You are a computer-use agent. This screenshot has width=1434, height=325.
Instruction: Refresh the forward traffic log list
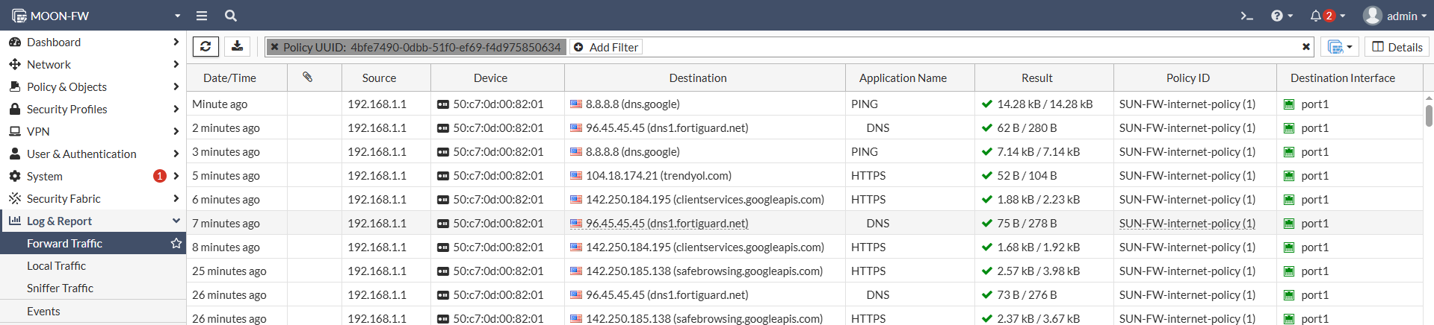[x=205, y=47]
